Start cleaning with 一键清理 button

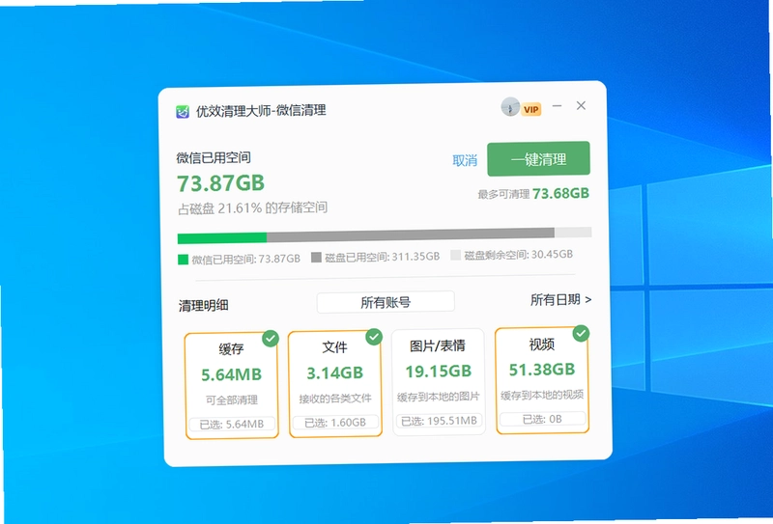538,158
